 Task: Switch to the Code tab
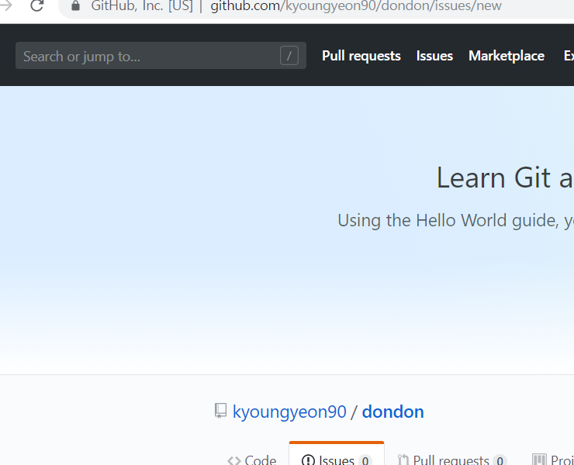[252, 459]
